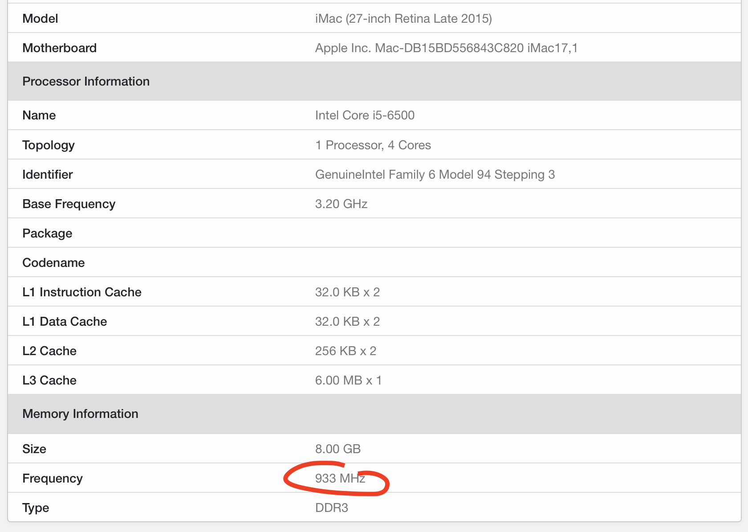The image size is (748, 532).
Task: Select the memory 'Type' label
Action: tap(36, 508)
